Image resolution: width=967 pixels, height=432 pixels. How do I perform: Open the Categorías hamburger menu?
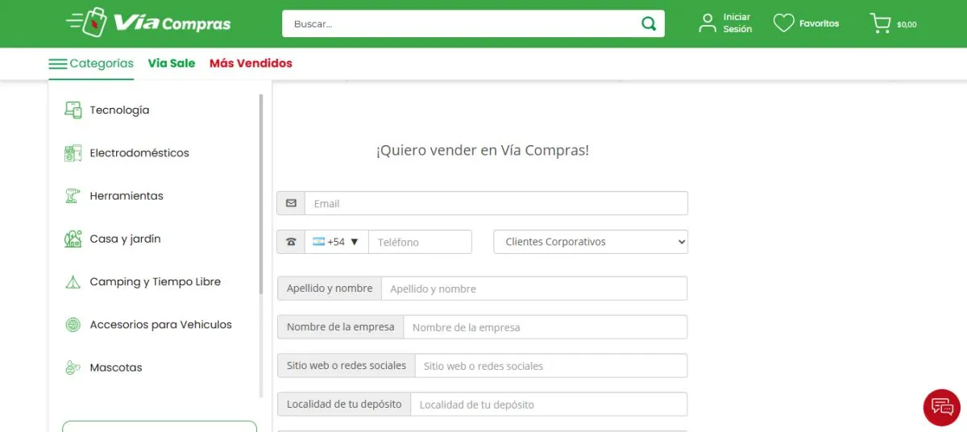[x=58, y=64]
